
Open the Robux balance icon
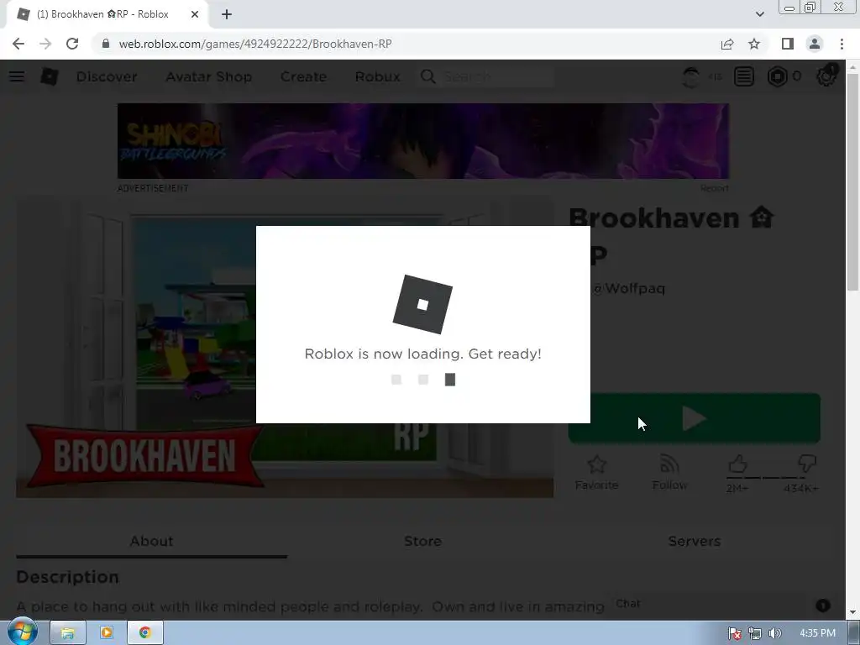point(777,76)
